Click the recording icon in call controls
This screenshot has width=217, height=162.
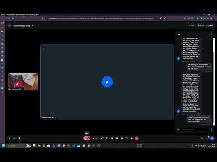[132, 139]
